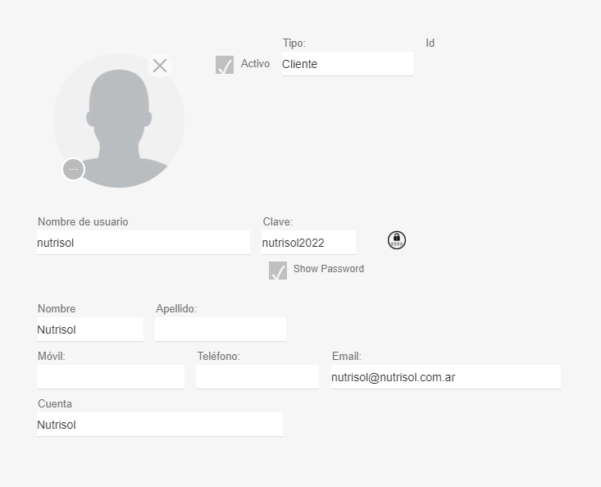Viewport: 601px width, 487px height.
Task: Click the Clave password field
Action: [x=308, y=243]
